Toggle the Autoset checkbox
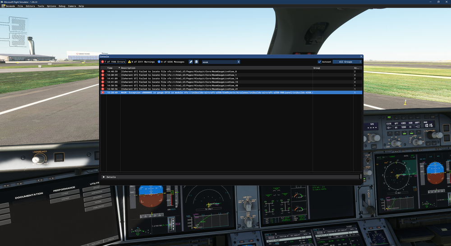The image size is (451, 246). [320, 62]
